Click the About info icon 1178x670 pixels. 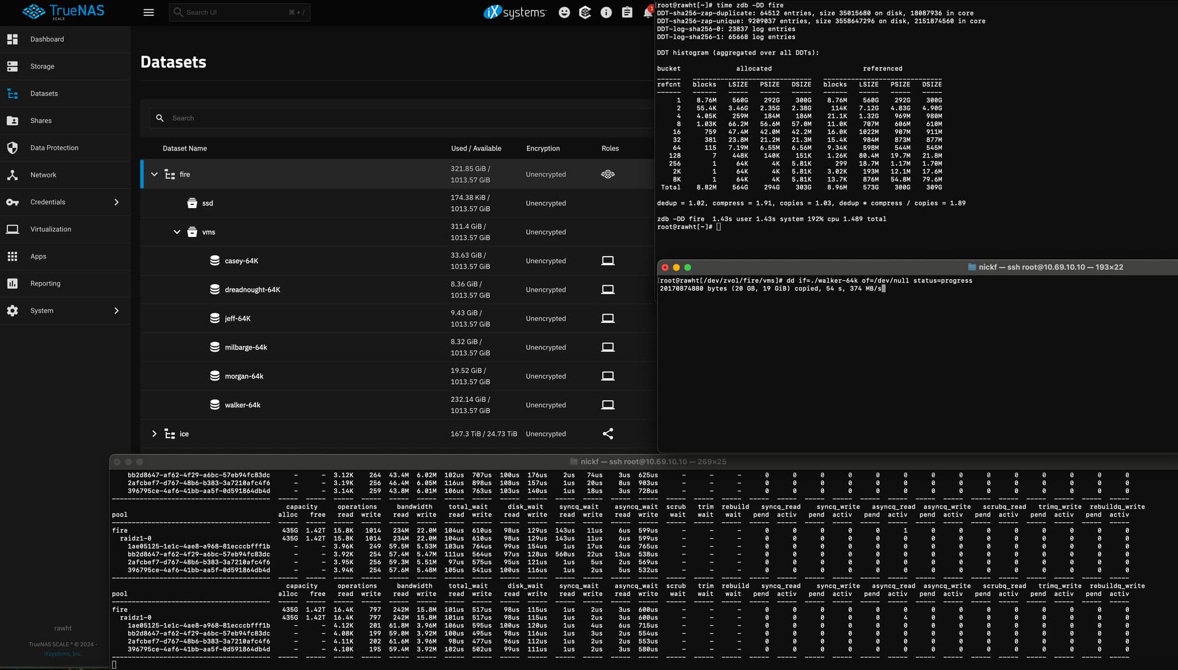coord(606,12)
